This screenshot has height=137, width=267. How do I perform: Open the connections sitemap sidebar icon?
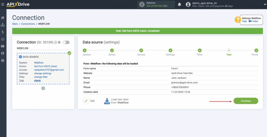point(3,25)
